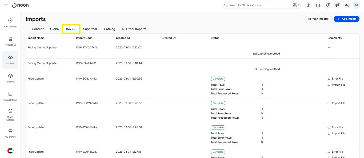364x158 pixels.
Task: Switch to the Content tab
Action: pos(38,29)
